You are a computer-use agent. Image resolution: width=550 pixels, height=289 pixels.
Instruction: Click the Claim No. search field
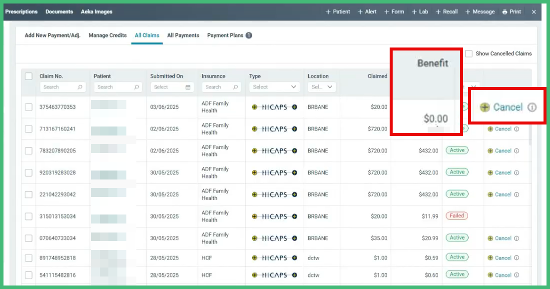click(x=63, y=87)
